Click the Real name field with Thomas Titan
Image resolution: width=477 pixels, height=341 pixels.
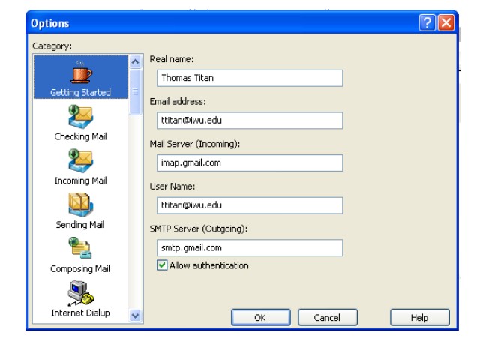[x=250, y=78]
